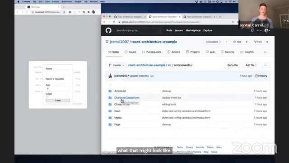Viewport: 289px width, 163px height.
Task: Switch to the Projects tab
Action: click(193, 52)
